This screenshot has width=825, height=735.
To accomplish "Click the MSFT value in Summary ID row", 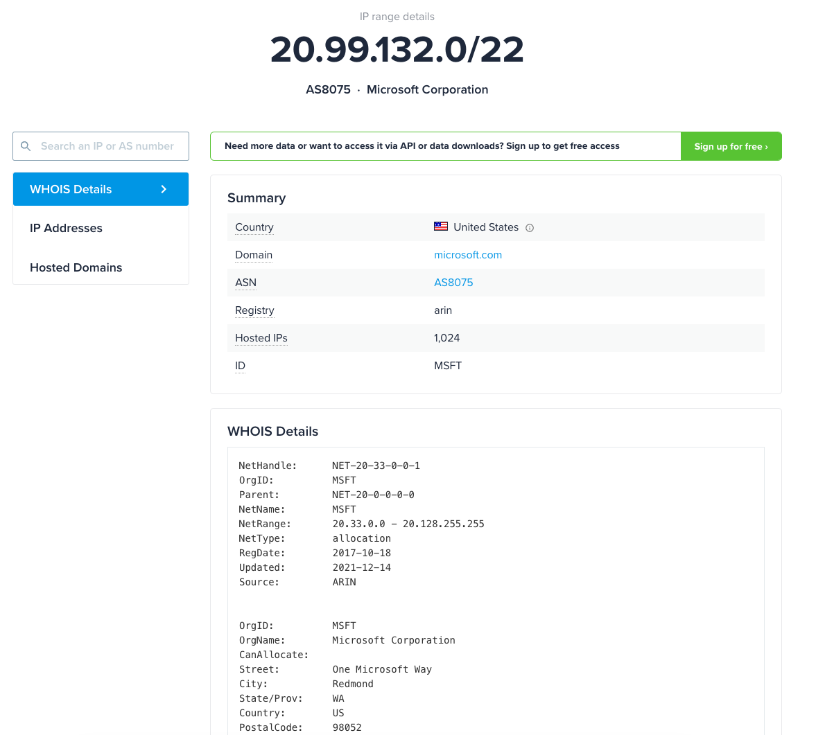I will (x=448, y=366).
